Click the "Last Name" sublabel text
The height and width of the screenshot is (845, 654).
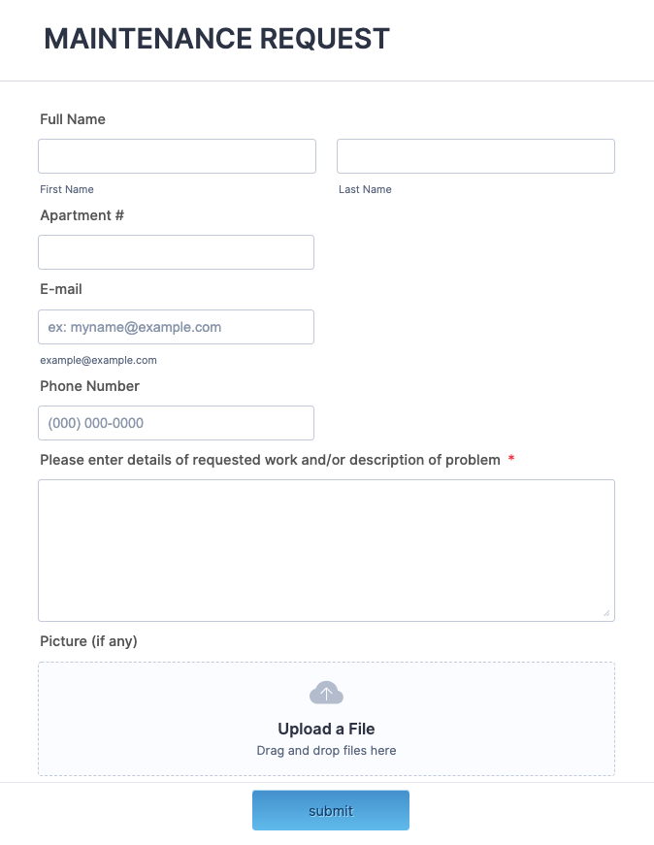click(x=365, y=189)
